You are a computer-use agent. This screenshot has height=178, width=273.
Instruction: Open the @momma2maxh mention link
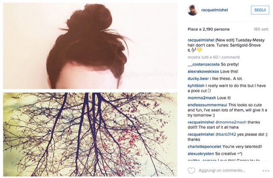tap(231, 122)
